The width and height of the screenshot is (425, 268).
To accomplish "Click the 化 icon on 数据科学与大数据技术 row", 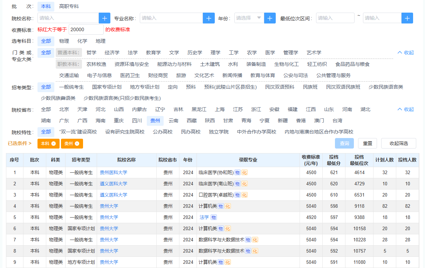I will [255, 239].
